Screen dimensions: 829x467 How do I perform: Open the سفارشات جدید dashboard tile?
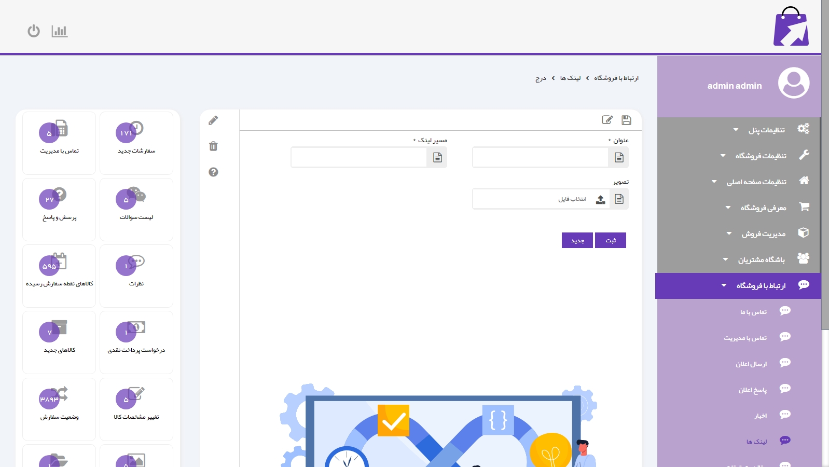pyautogui.click(x=136, y=143)
